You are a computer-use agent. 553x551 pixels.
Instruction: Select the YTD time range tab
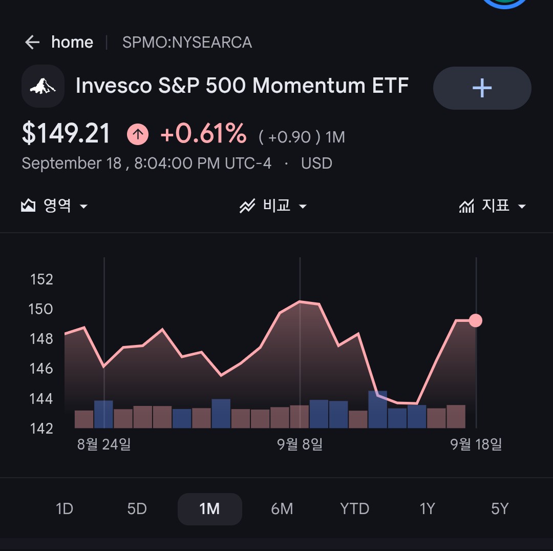[354, 509]
